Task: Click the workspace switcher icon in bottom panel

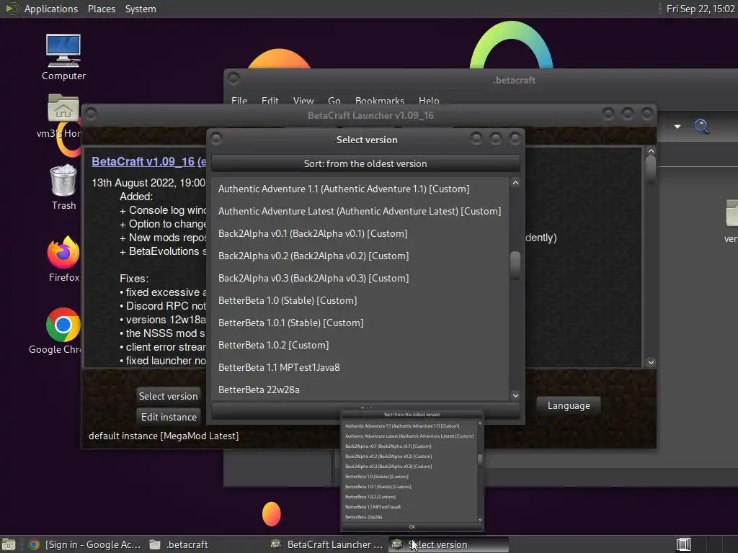Action: tap(683, 544)
